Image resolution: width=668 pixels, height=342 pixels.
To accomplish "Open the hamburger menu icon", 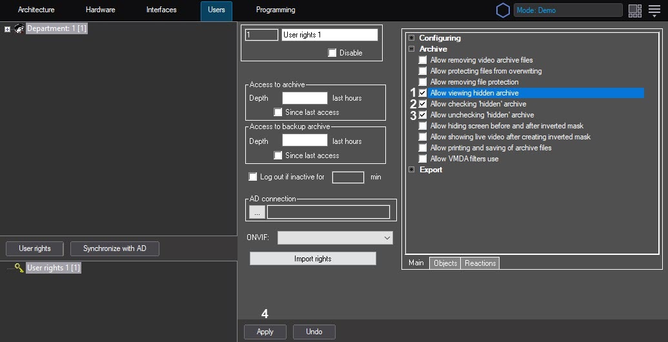I will [x=654, y=10].
